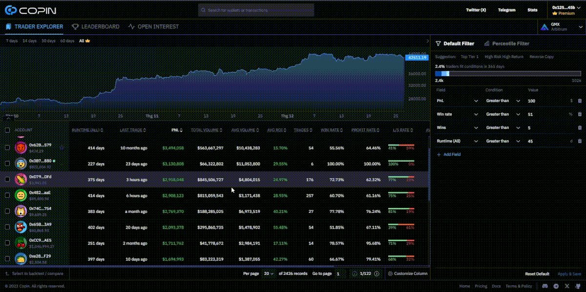Remove the Win rate filter with its trash icon

coord(580,114)
